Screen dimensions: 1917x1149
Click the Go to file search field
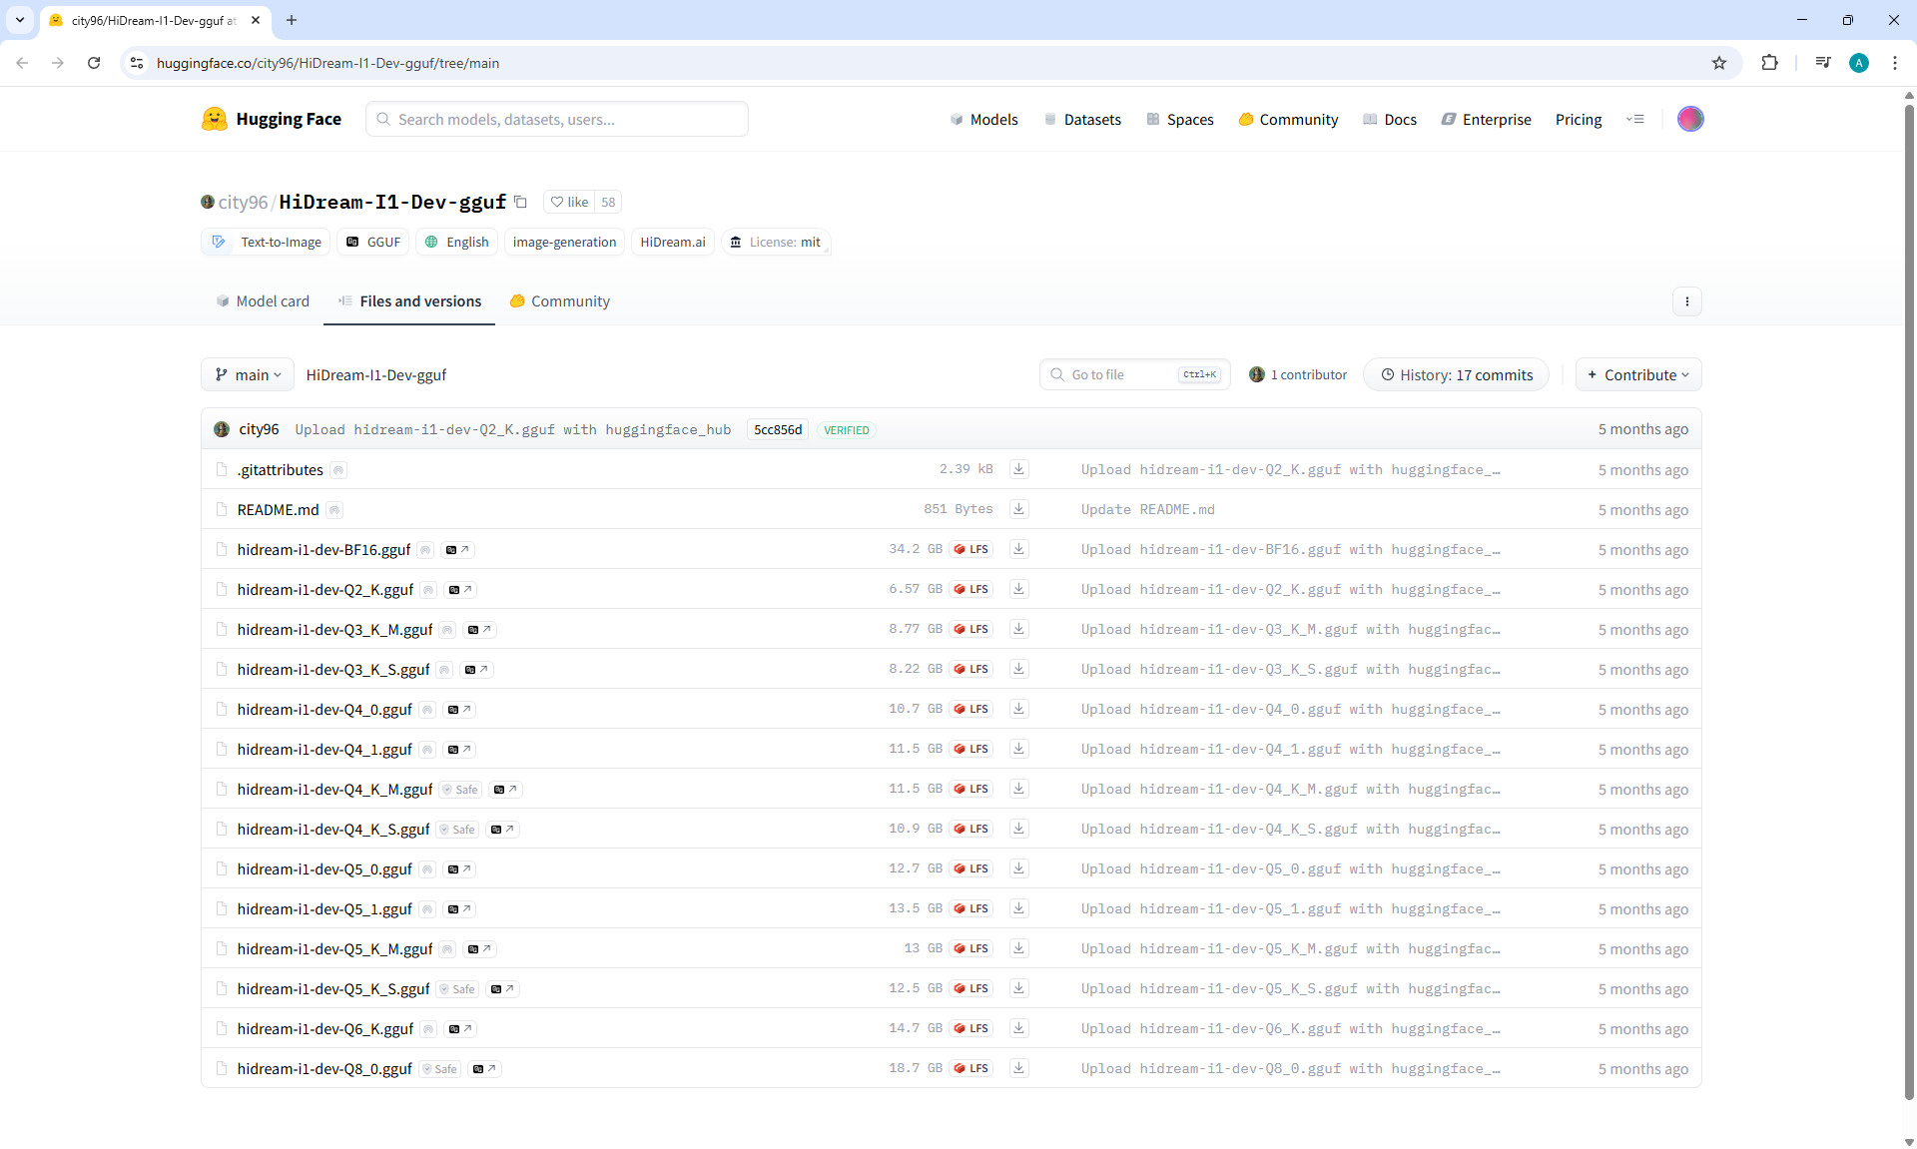1118,375
